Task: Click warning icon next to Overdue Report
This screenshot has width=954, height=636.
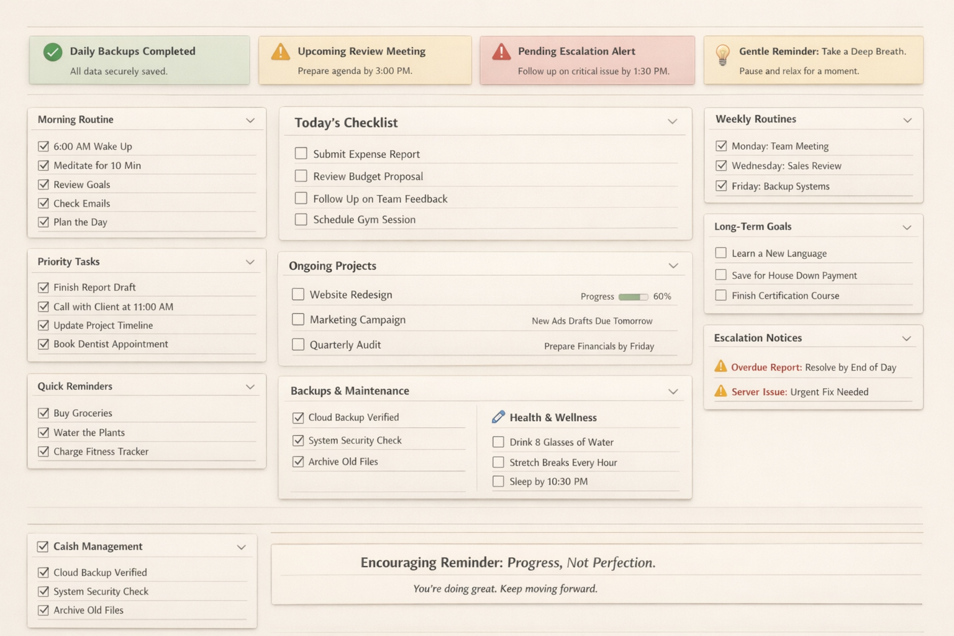Action: tap(720, 366)
